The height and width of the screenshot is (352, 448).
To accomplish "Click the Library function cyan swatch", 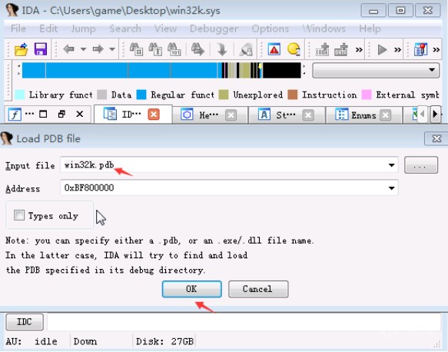I will pyautogui.click(x=19, y=95).
